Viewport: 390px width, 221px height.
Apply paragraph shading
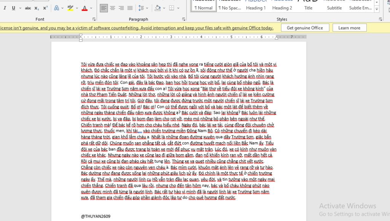[x=158, y=8]
